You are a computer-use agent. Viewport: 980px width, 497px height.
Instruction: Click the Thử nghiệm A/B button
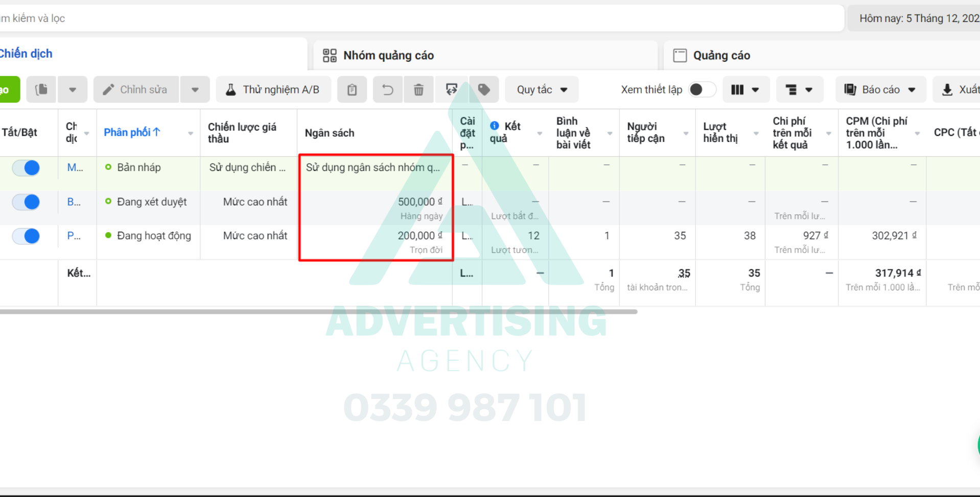(x=273, y=90)
